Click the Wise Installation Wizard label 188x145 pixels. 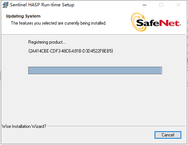(x=24, y=126)
